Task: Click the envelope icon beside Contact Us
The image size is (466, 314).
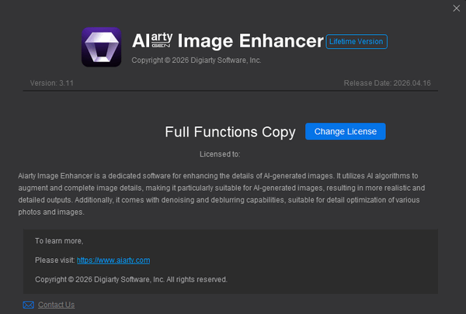Action: [x=29, y=305]
